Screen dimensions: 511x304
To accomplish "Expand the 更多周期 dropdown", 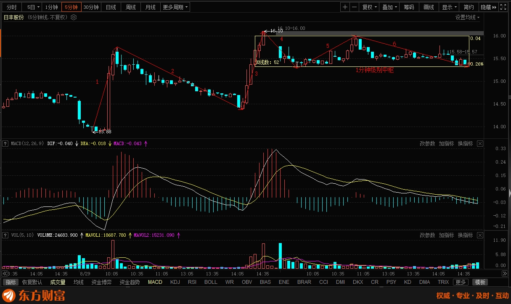I will 175,7.
